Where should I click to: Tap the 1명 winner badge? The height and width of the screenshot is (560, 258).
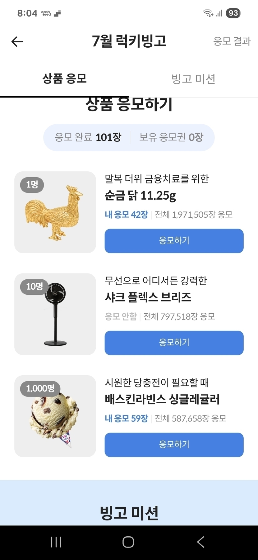pos(32,185)
